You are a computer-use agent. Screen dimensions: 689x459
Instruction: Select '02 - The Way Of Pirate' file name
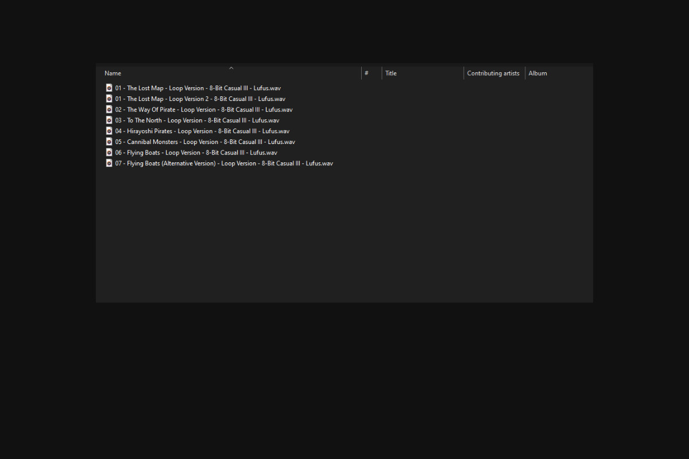tap(204, 110)
